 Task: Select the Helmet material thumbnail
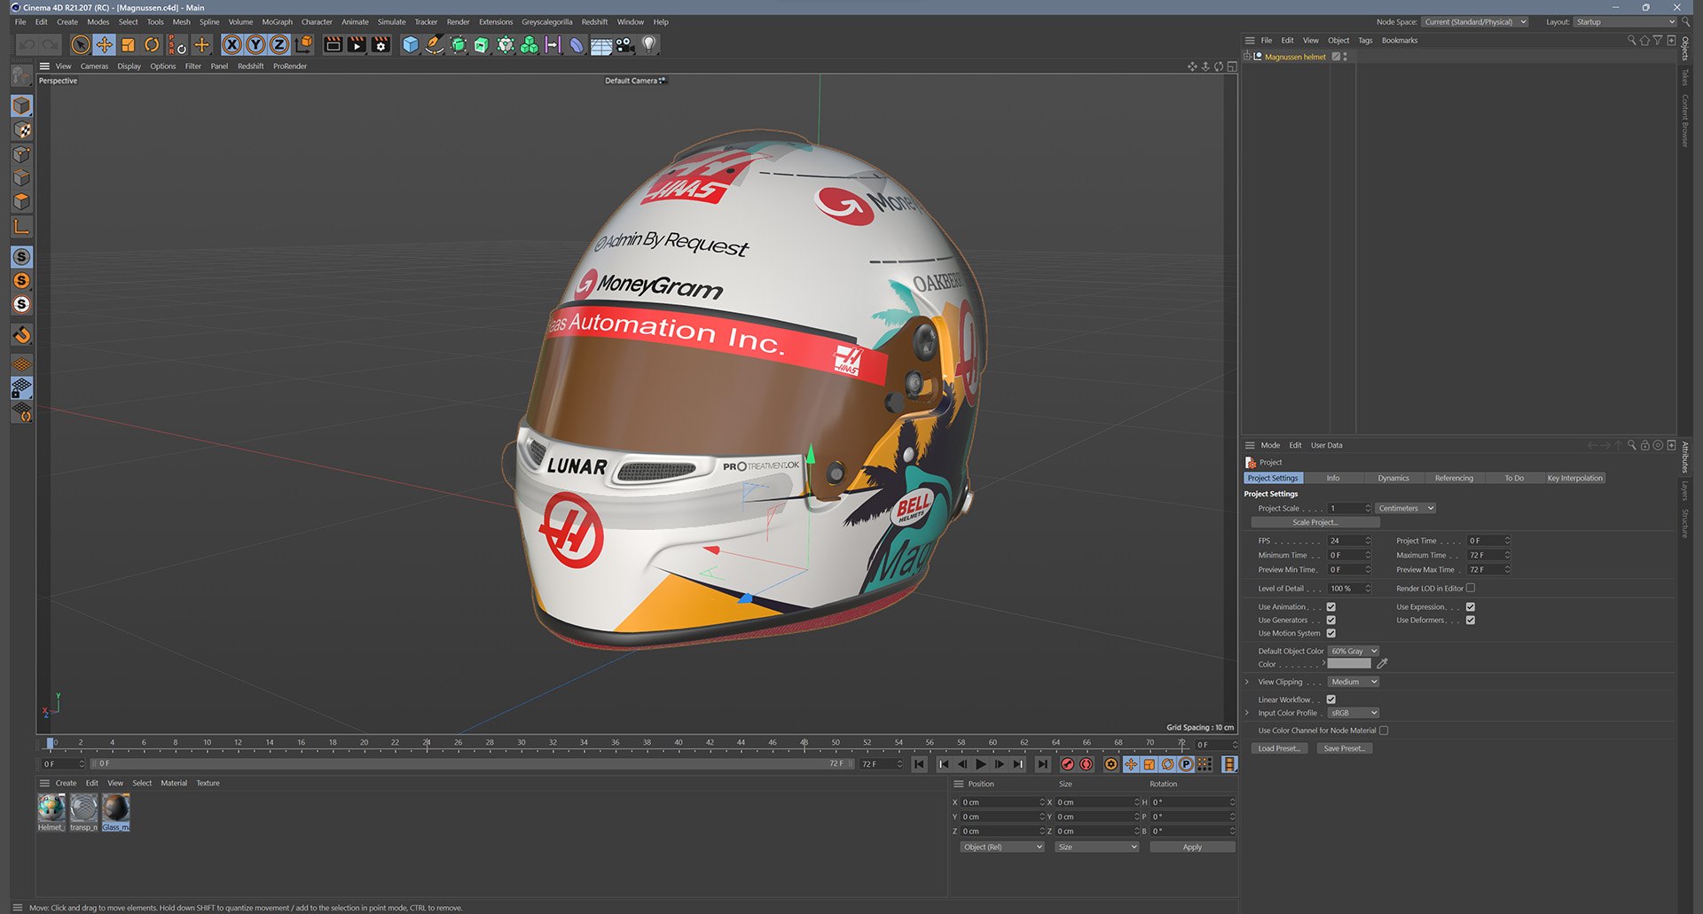point(51,808)
